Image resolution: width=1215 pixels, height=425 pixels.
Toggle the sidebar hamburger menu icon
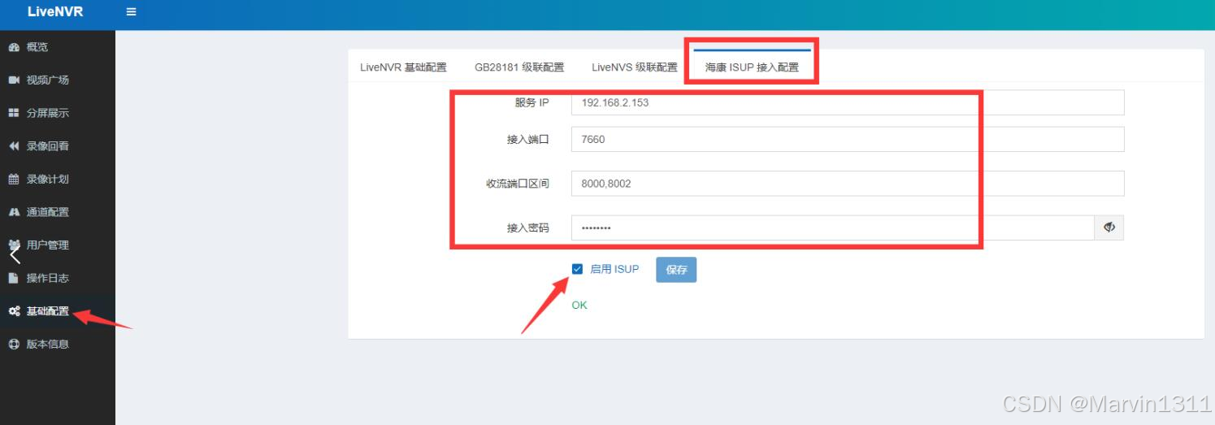click(131, 12)
